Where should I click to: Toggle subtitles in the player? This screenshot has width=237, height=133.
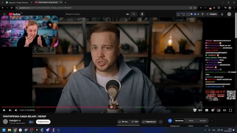[207, 110]
